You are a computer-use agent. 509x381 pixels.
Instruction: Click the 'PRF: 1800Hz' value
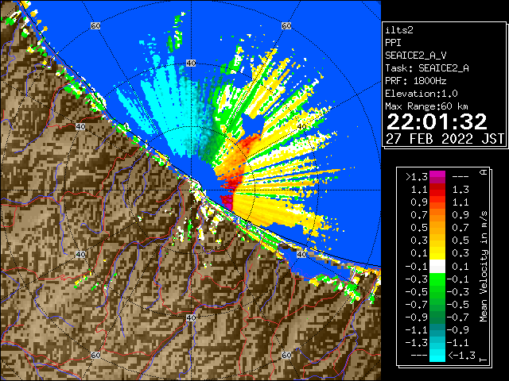click(x=416, y=81)
